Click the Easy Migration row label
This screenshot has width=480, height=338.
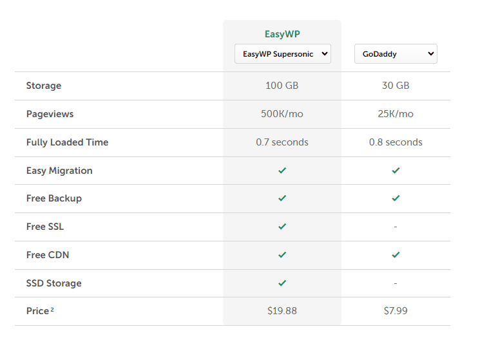(59, 171)
